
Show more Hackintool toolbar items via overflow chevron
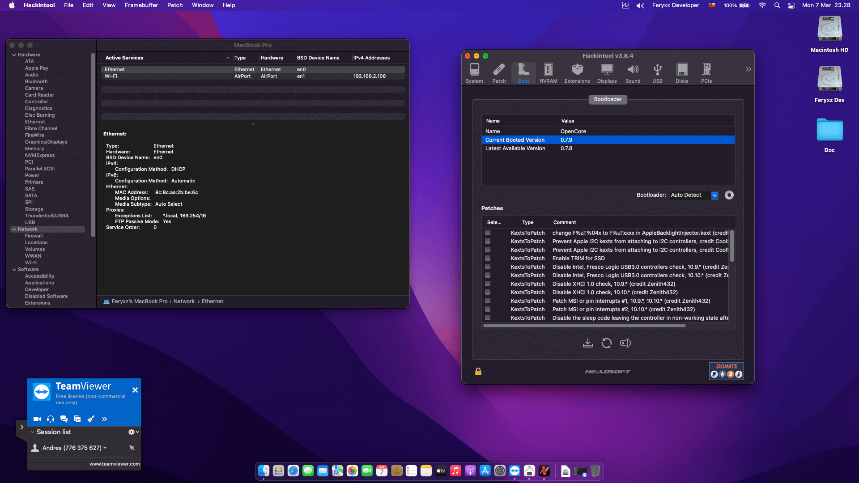[x=748, y=69]
